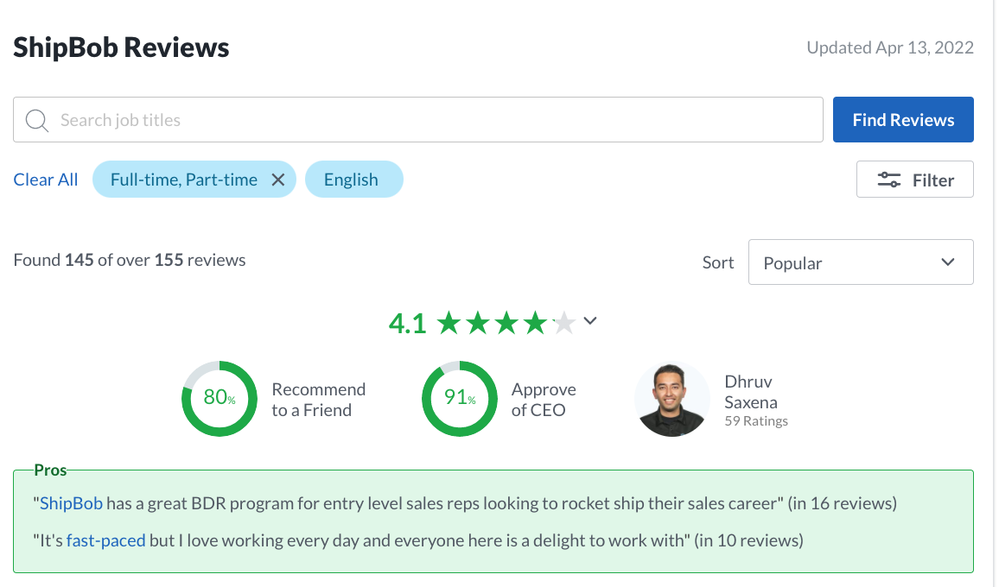Click the Pros section label

50,470
